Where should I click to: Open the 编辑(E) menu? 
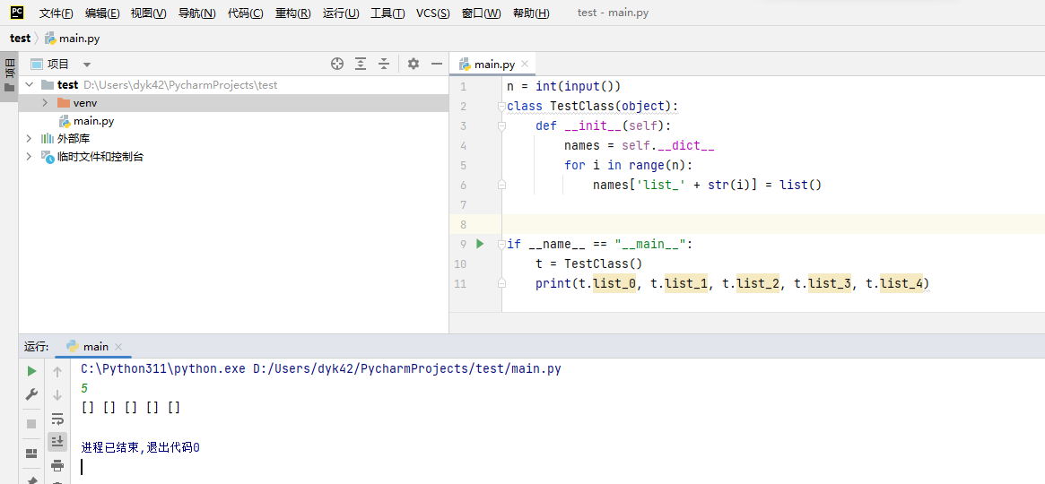(x=102, y=13)
